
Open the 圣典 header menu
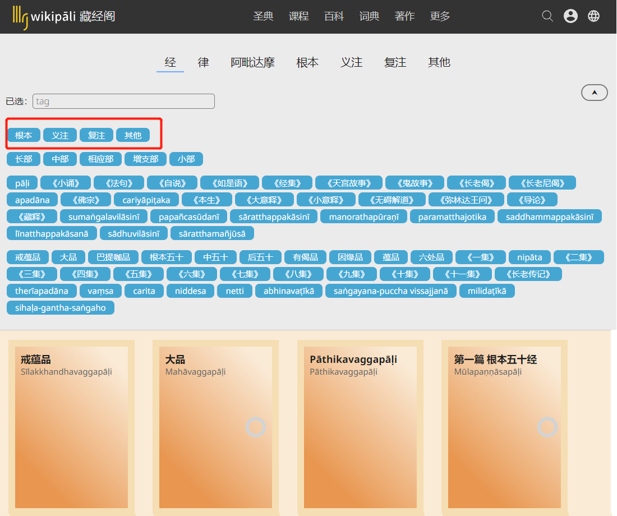coord(263,16)
